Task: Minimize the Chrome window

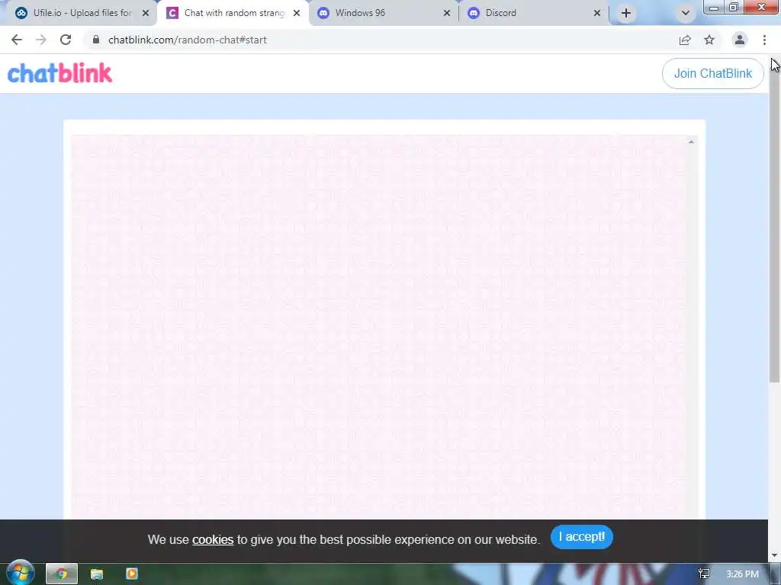Action: [x=714, y=8]
